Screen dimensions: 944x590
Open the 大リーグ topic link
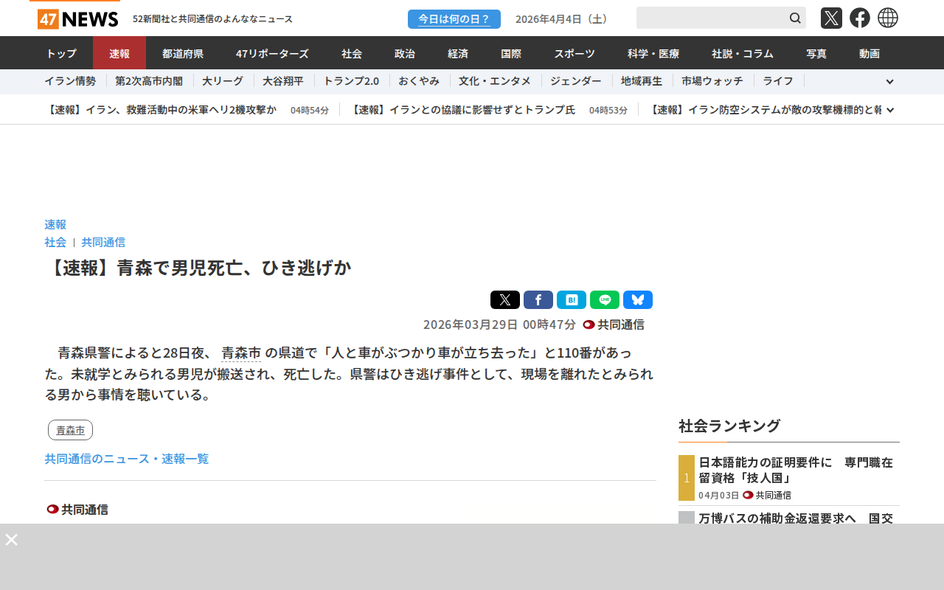(x=223, y=81)
